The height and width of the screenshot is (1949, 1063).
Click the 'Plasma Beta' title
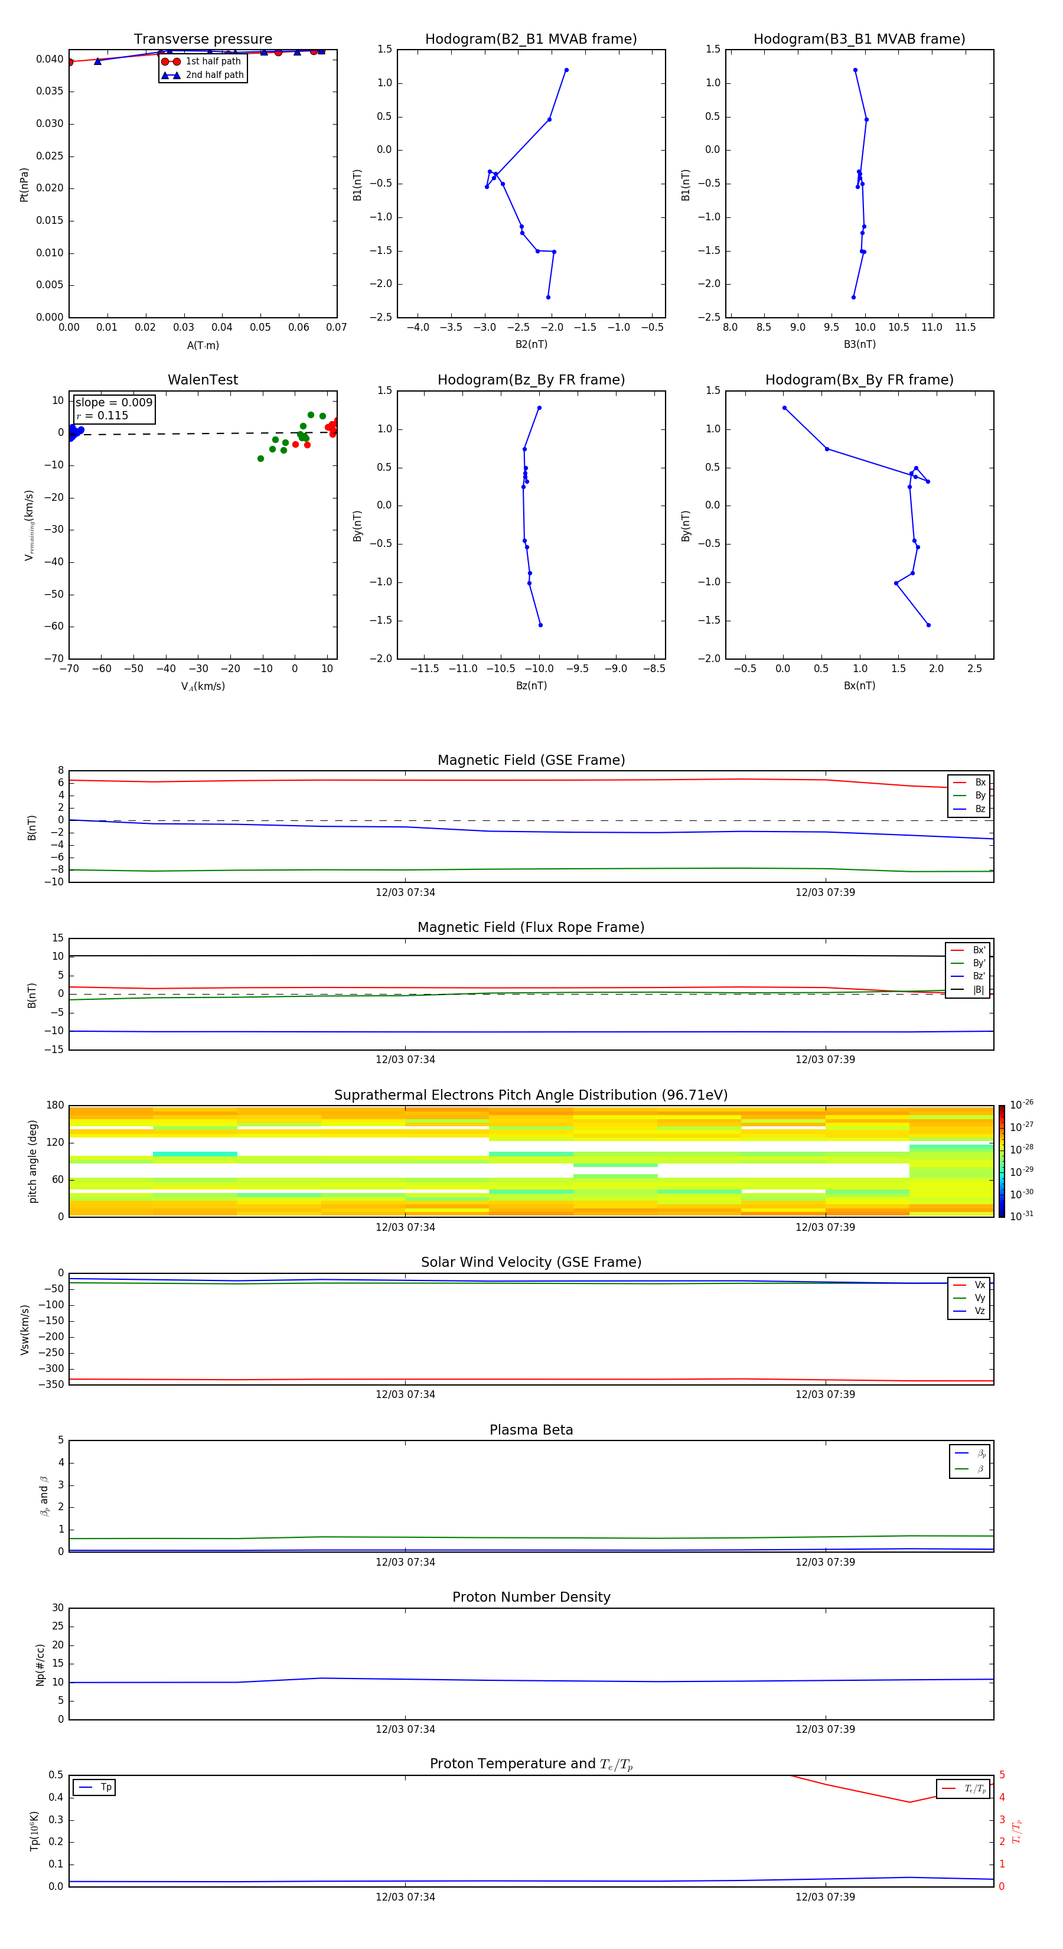[531, 1430]
